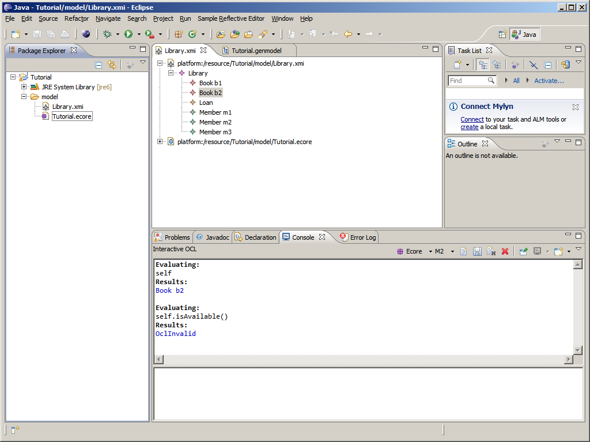Click the Debug bug icon
The image size is (590, 442).
coord(108,34)
